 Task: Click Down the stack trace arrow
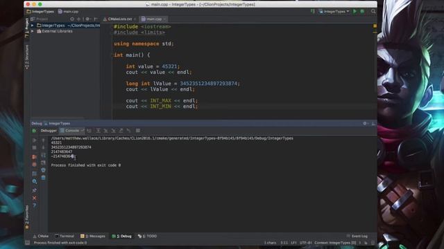(43, 147)
